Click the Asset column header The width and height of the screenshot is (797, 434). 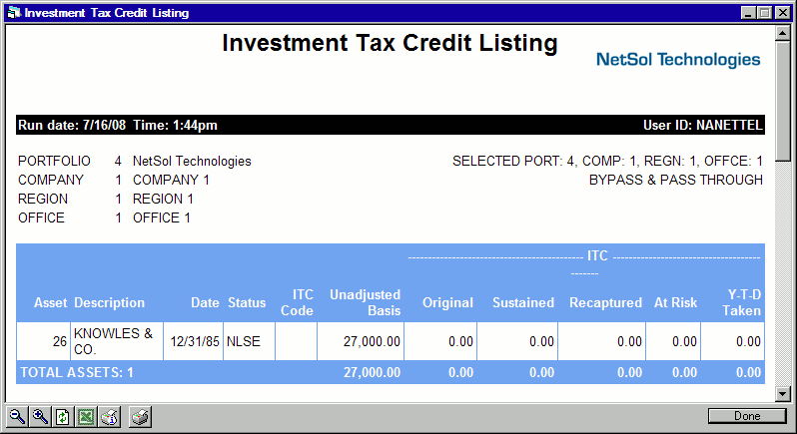click(50, 302)
